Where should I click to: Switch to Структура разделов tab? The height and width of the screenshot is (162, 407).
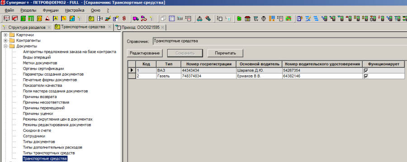(x=27, y=27)
